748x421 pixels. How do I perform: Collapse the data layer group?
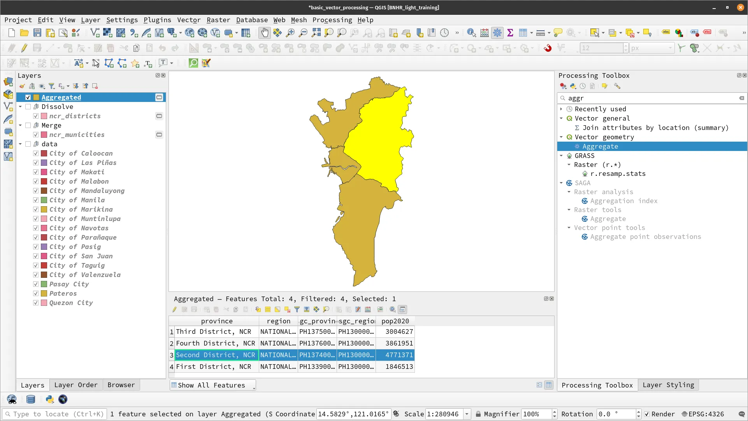(20, 144)
